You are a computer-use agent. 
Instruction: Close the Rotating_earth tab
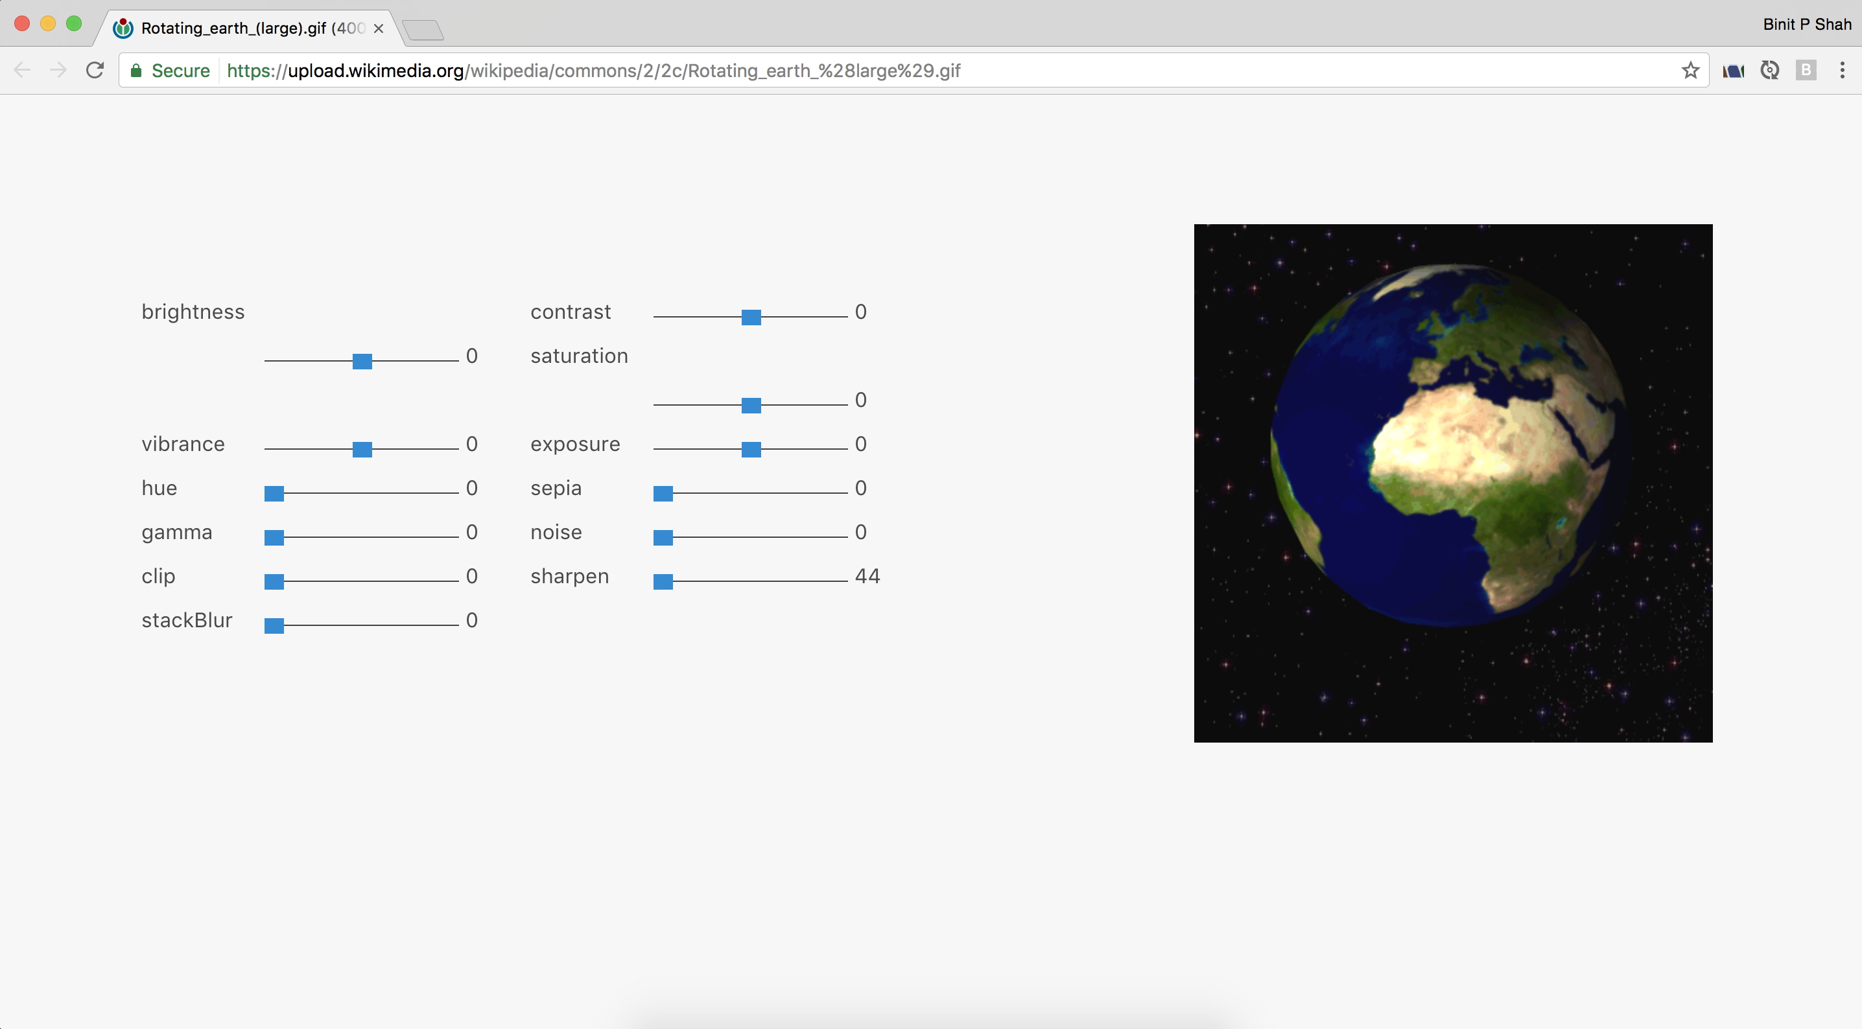pos(378,28)
